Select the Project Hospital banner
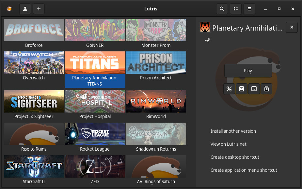Screen dimensions: 302x189 (95, 101)
